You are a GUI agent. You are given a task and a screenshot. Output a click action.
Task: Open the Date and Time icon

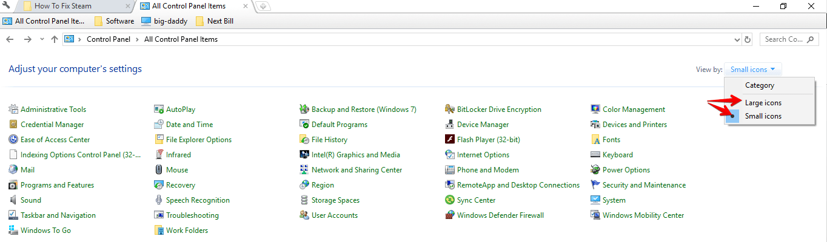pyautogui.click(x=159, y=125)
